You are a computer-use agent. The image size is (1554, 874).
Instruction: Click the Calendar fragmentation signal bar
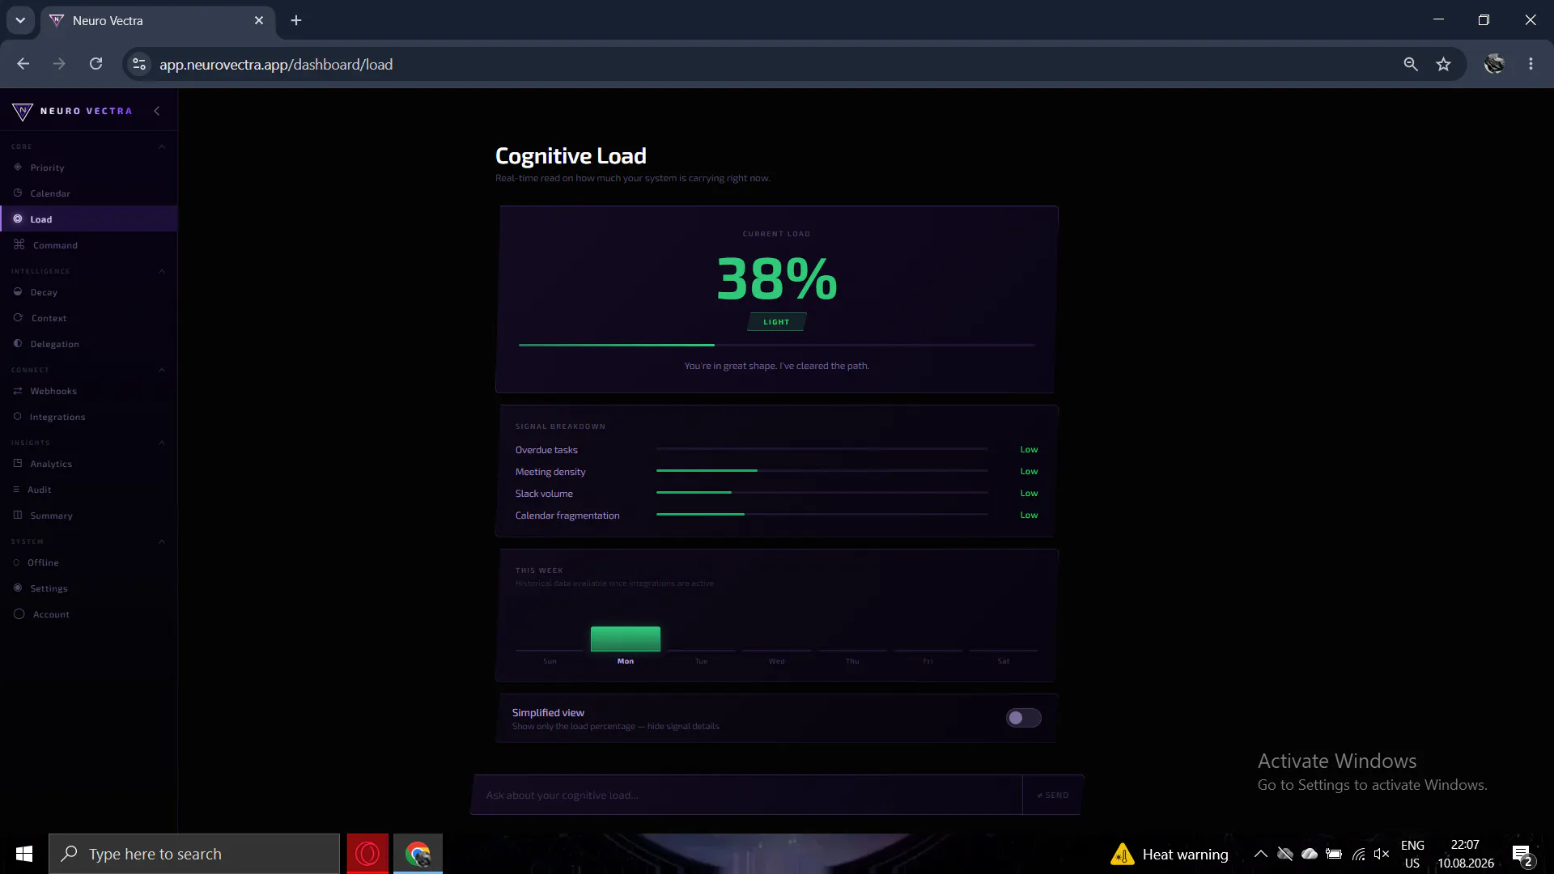click(x=822, y=515)
